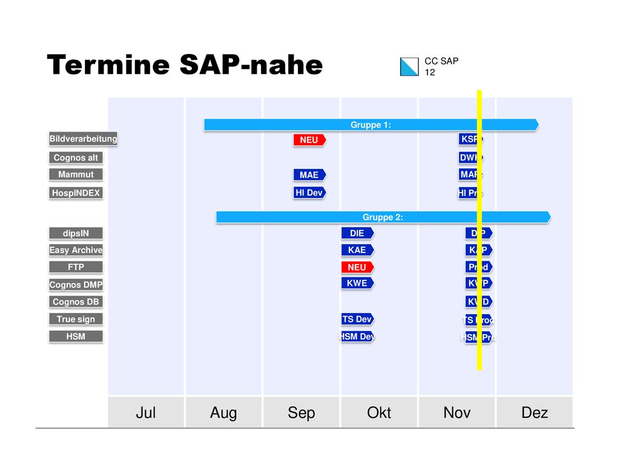Image resolution: width=620 pixels, height=465 pixels.
Task: Click the red NEU marker in Bildverarbeitung row
Action: point(309,140)
